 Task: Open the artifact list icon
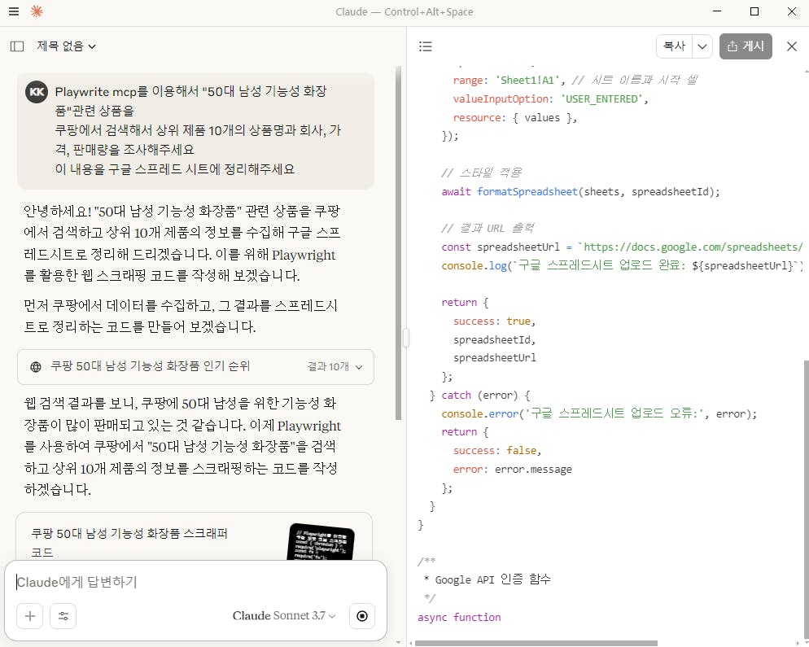coord(425,46)
